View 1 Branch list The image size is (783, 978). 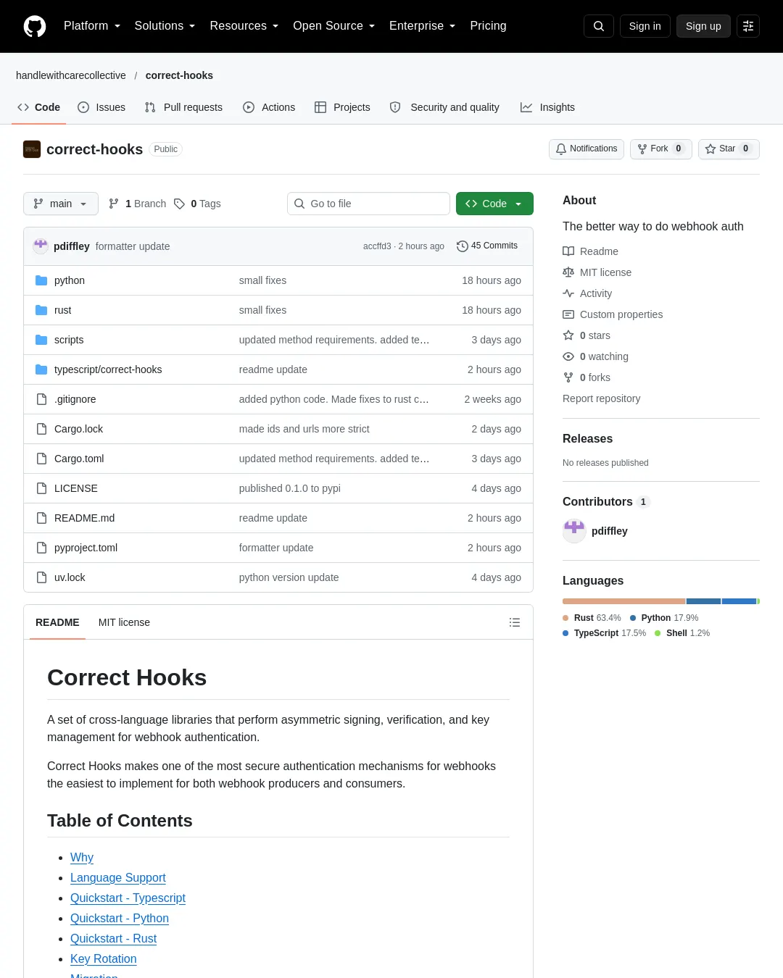point(138,204)
